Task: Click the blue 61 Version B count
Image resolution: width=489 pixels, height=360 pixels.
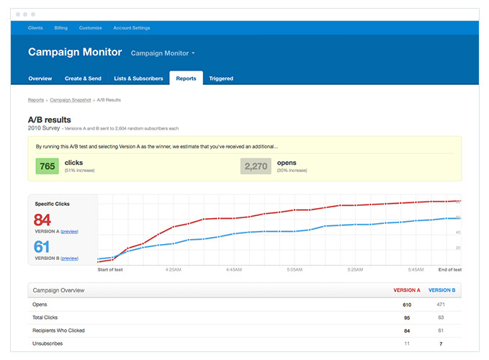Action: pos(42,247)
